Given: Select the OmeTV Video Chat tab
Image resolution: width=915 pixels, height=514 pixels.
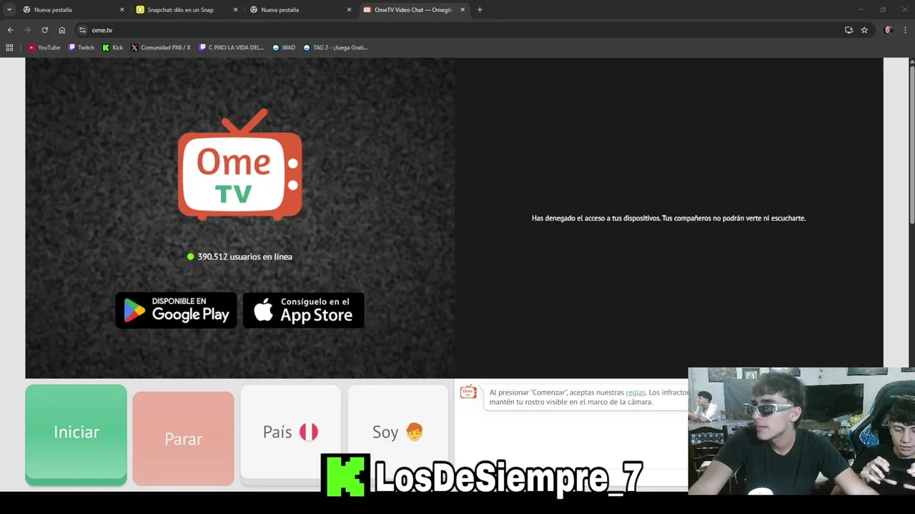Looking at the screenshot, I should (414, 10).
